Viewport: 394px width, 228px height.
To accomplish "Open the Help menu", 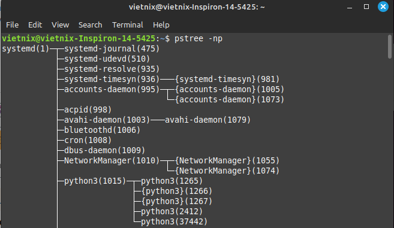I will pos(161,25).
